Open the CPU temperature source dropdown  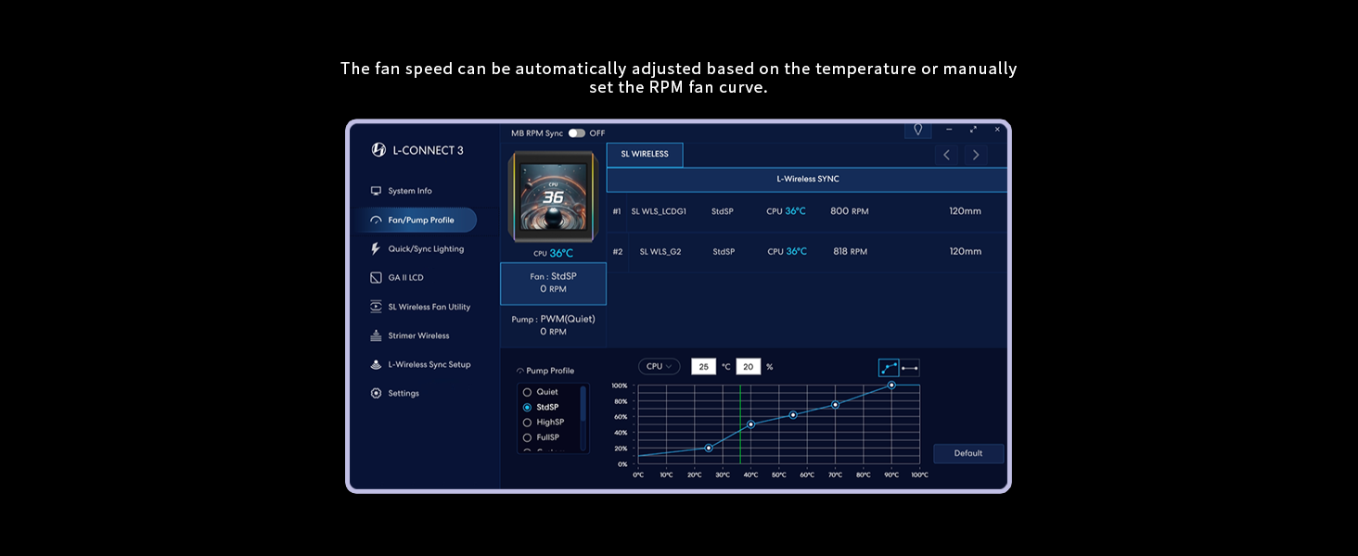coord(660,366)
